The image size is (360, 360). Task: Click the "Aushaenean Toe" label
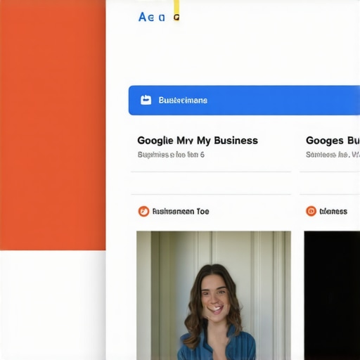[181, 212]
